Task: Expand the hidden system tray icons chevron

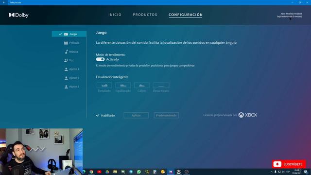Action: (x=271, y=172)
